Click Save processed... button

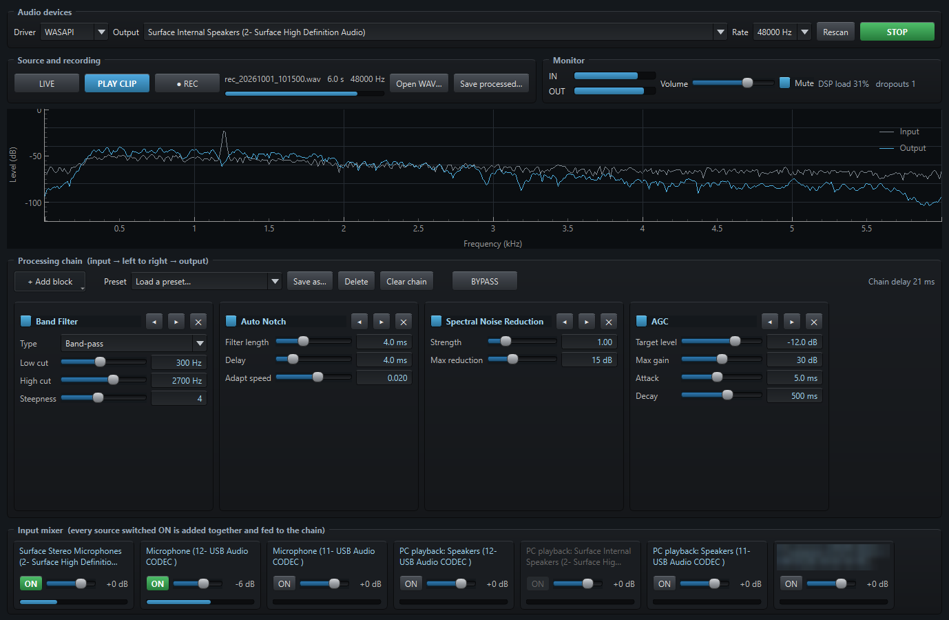[491, 83]
